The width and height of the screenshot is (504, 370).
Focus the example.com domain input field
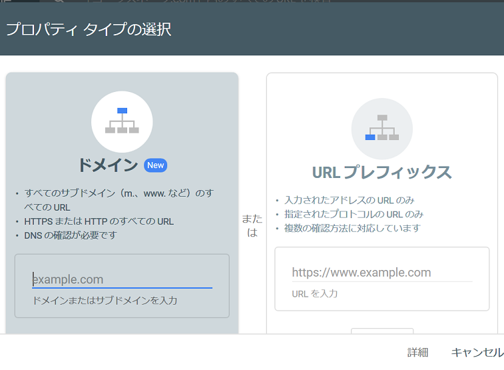[x=122, y=279]
